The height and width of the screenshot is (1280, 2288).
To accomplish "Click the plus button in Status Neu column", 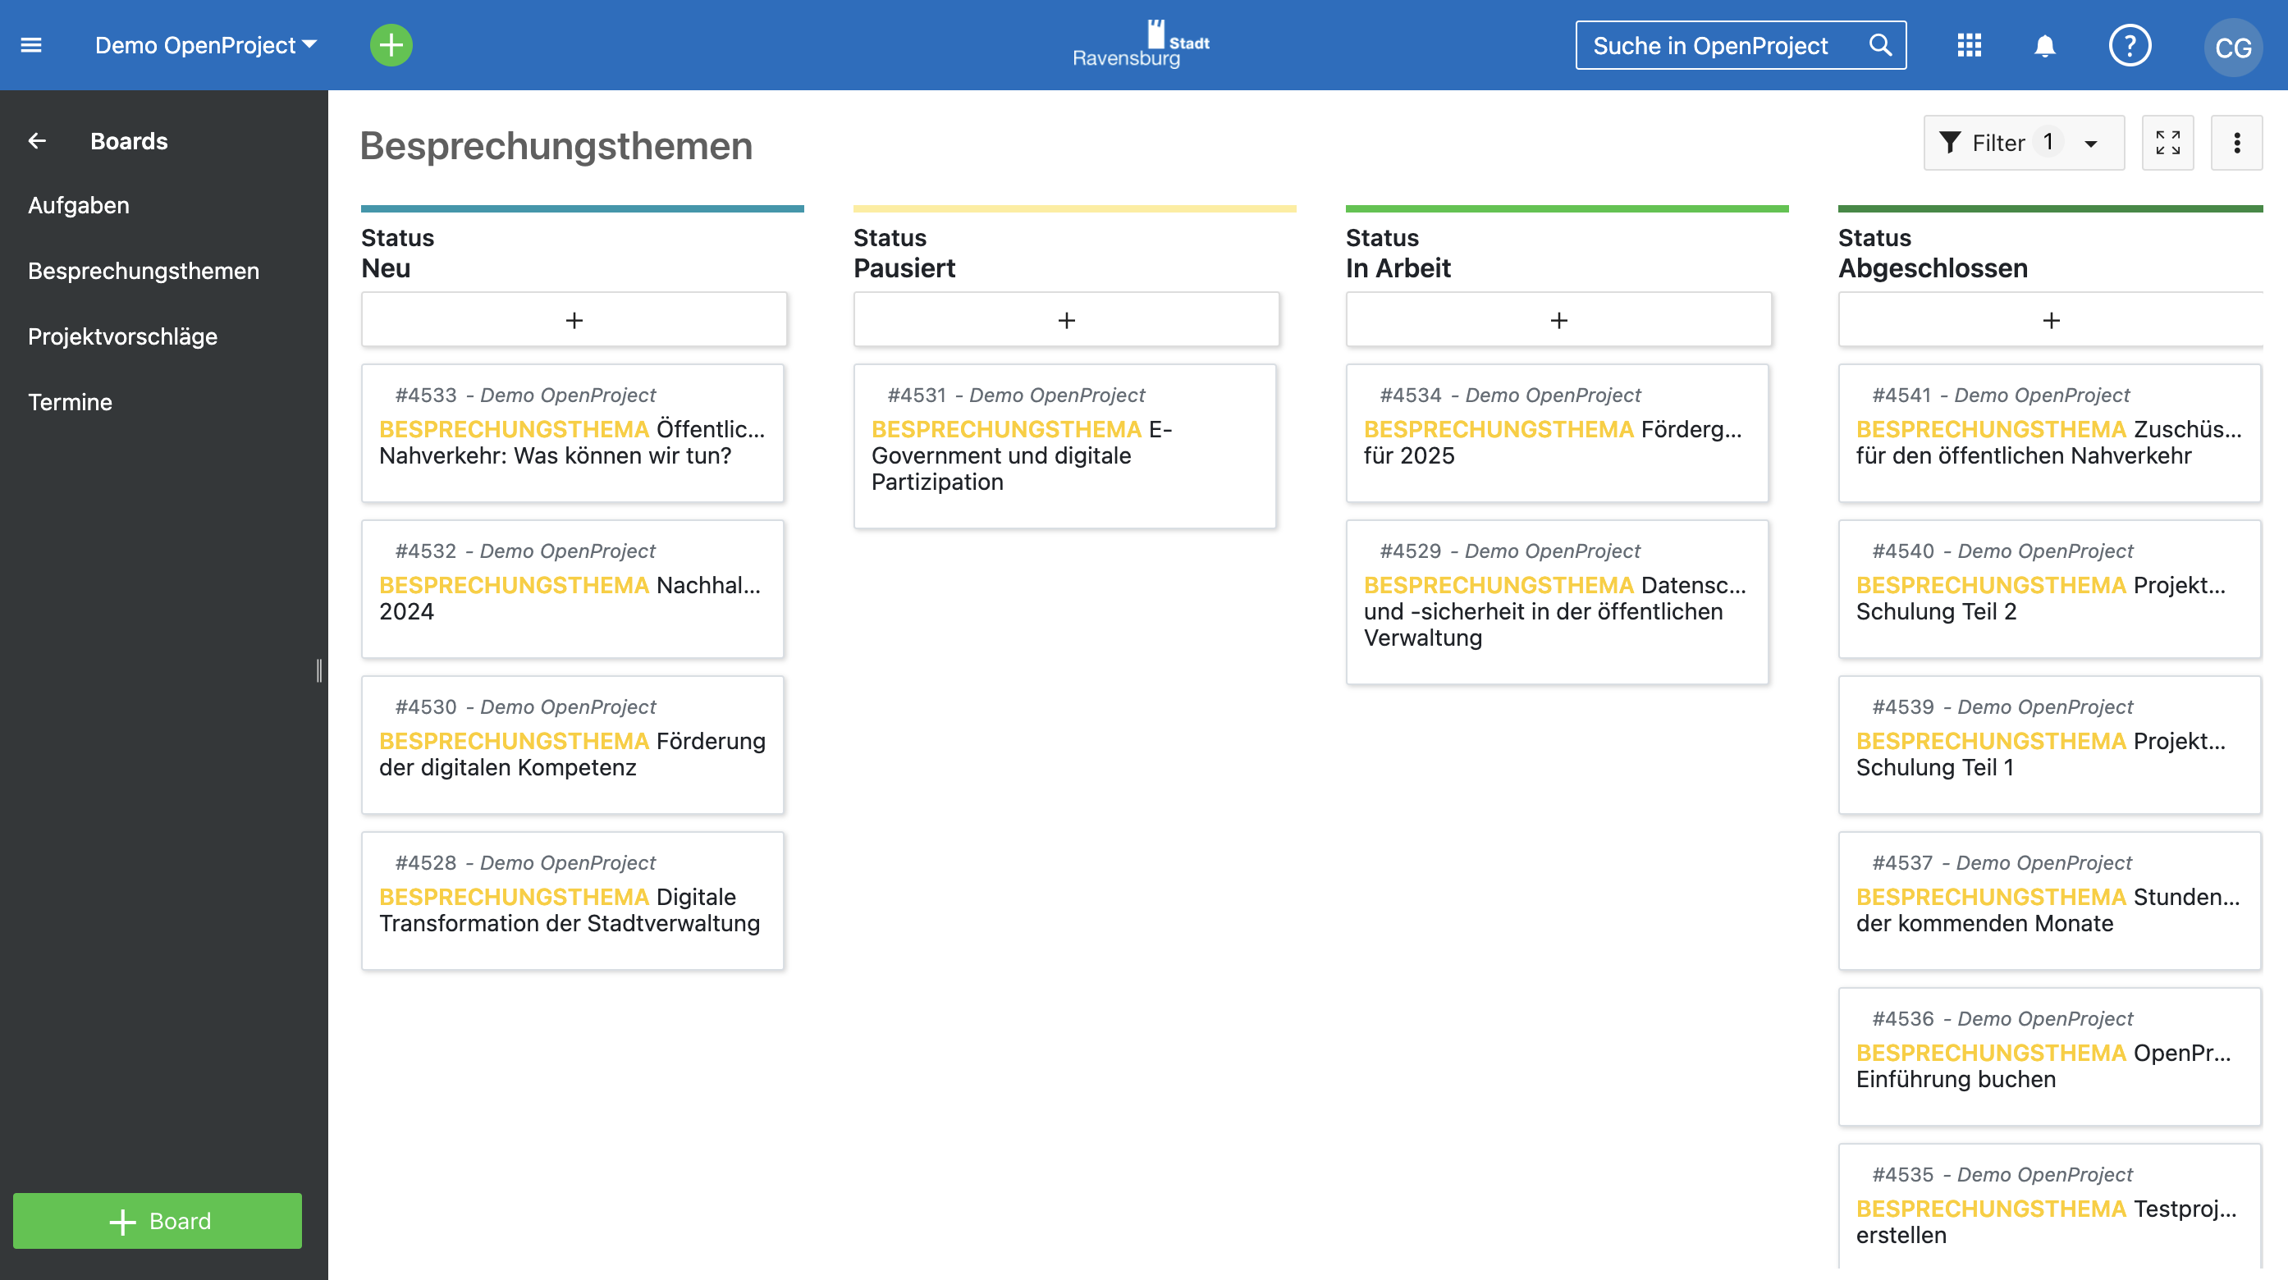I will (574, 319).
